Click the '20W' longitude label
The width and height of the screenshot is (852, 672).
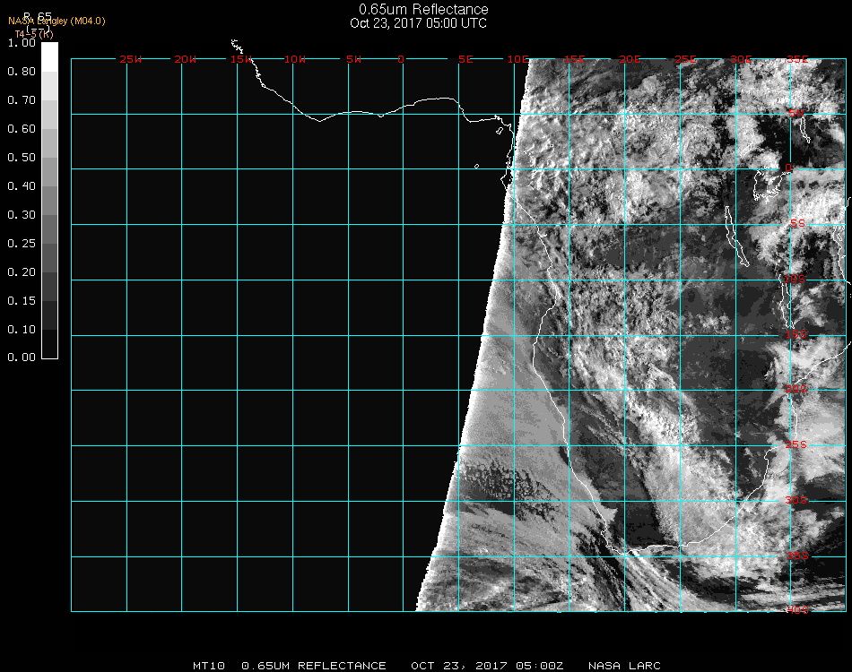pyautogui.click(x=186, y=59)
